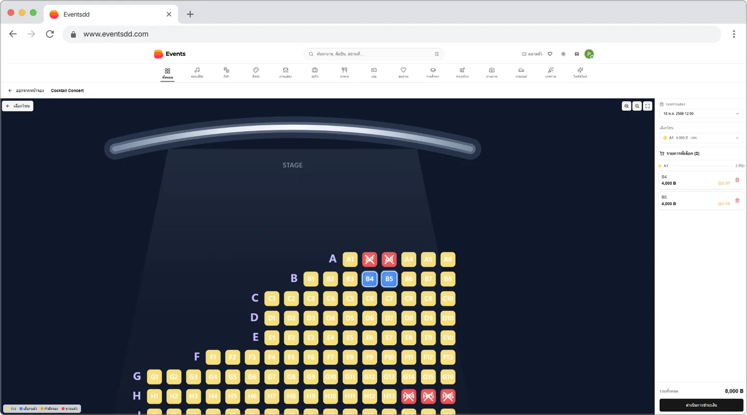
Task: Select the camera photography category
Action: [491, 73]
